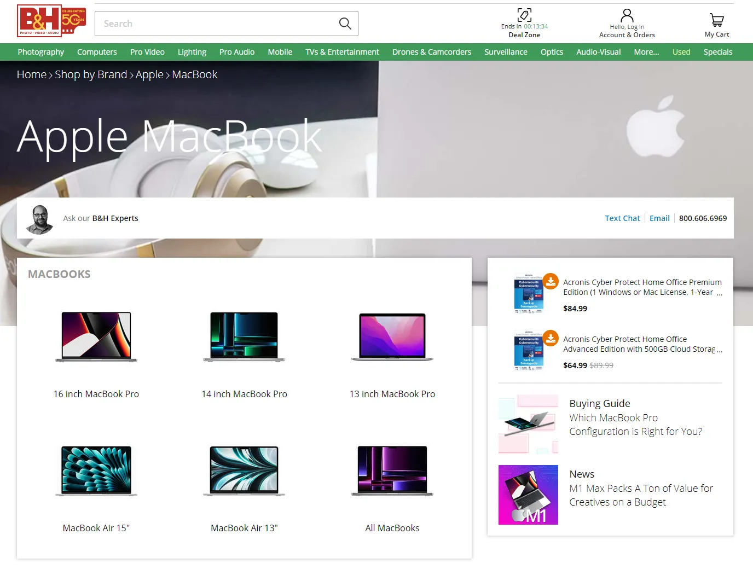Click the MACBOOKS section heading
Image resolution: width=753 pixels, height=569 pixels.
pos(59,274)
